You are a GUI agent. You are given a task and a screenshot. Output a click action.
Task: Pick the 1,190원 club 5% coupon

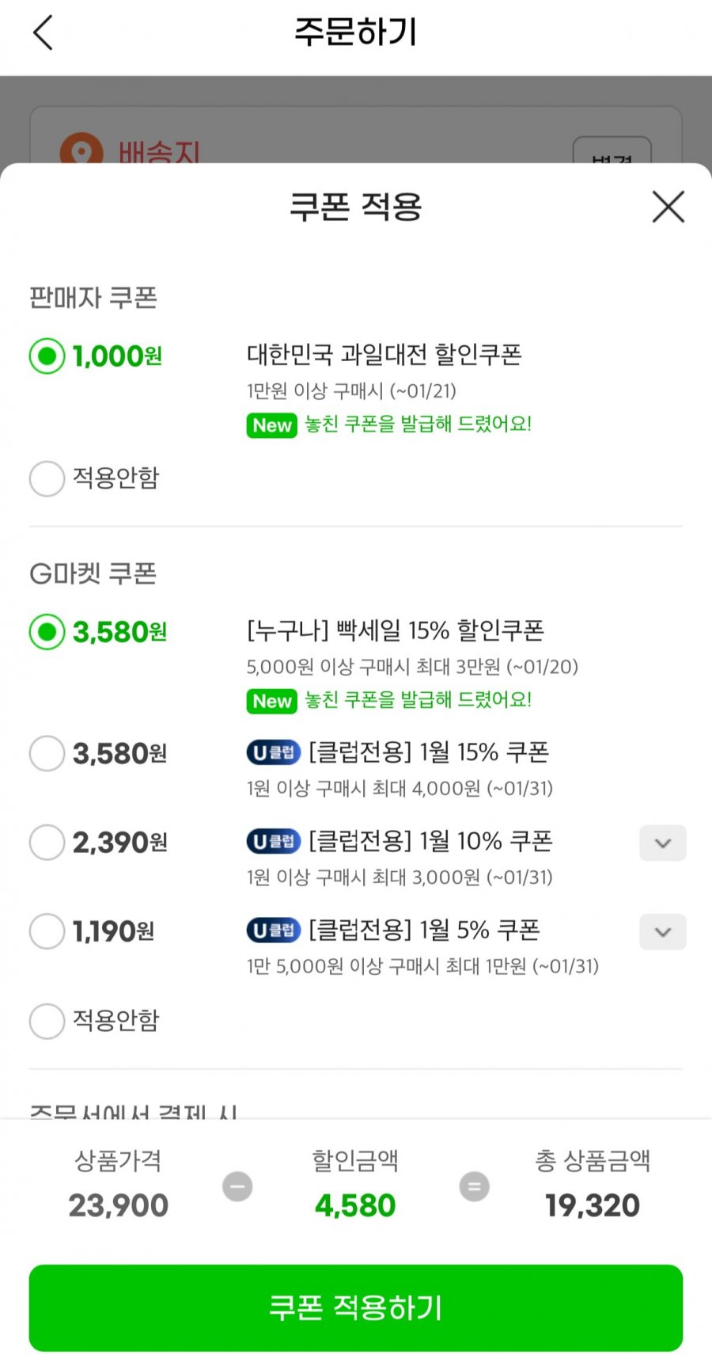coord(47,931)
